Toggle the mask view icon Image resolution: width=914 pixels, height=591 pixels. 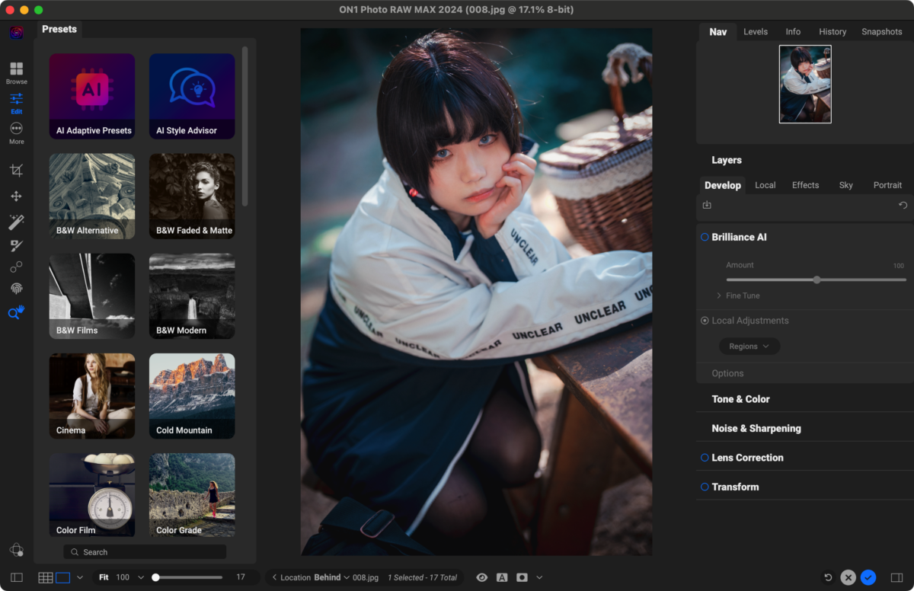point(522,577)
